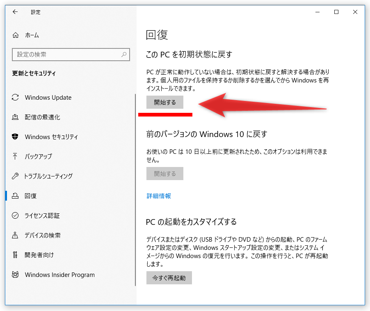
Task: Minimize the 設定 window
Action: [317, 12]
